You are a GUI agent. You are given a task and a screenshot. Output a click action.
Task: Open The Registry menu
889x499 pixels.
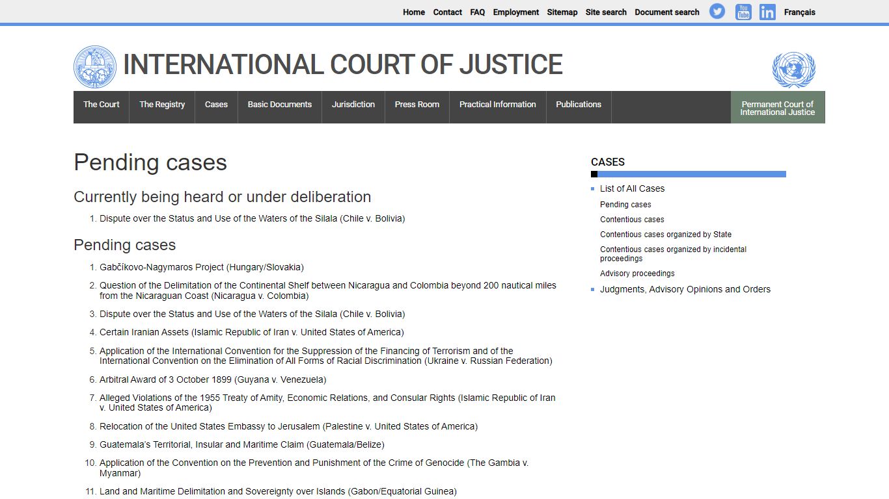tap(162, 107)
